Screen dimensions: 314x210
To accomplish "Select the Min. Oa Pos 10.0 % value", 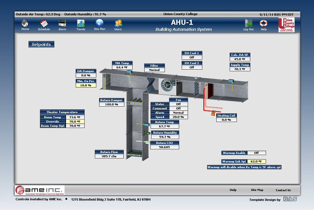I will tap(86, 85).
